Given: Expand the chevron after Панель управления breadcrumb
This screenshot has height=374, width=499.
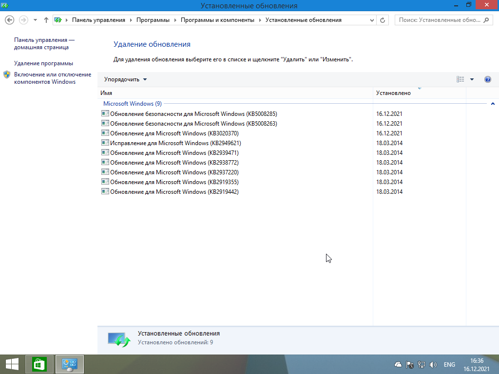Looking at the screenshot, I should point(131,20).
